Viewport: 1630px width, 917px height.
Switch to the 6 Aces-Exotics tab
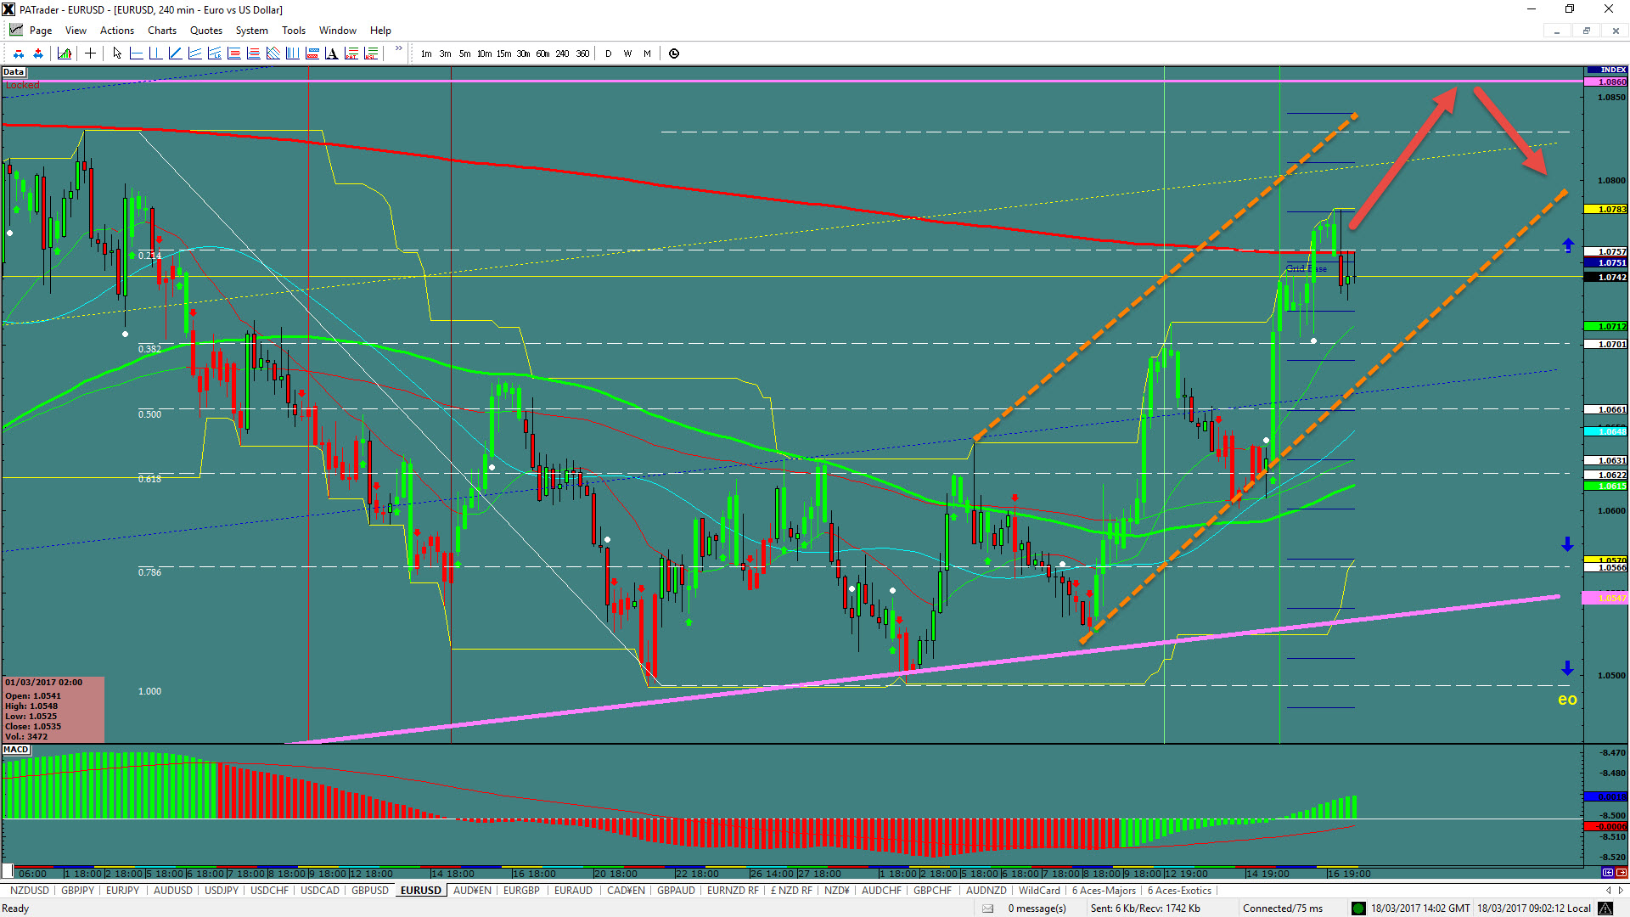click(1180, 891)
